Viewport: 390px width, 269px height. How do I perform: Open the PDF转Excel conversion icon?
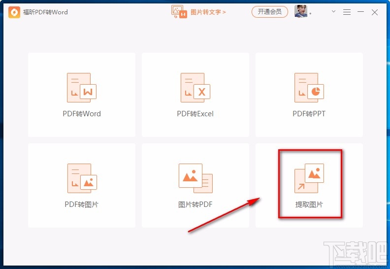[x=195, y=88]
